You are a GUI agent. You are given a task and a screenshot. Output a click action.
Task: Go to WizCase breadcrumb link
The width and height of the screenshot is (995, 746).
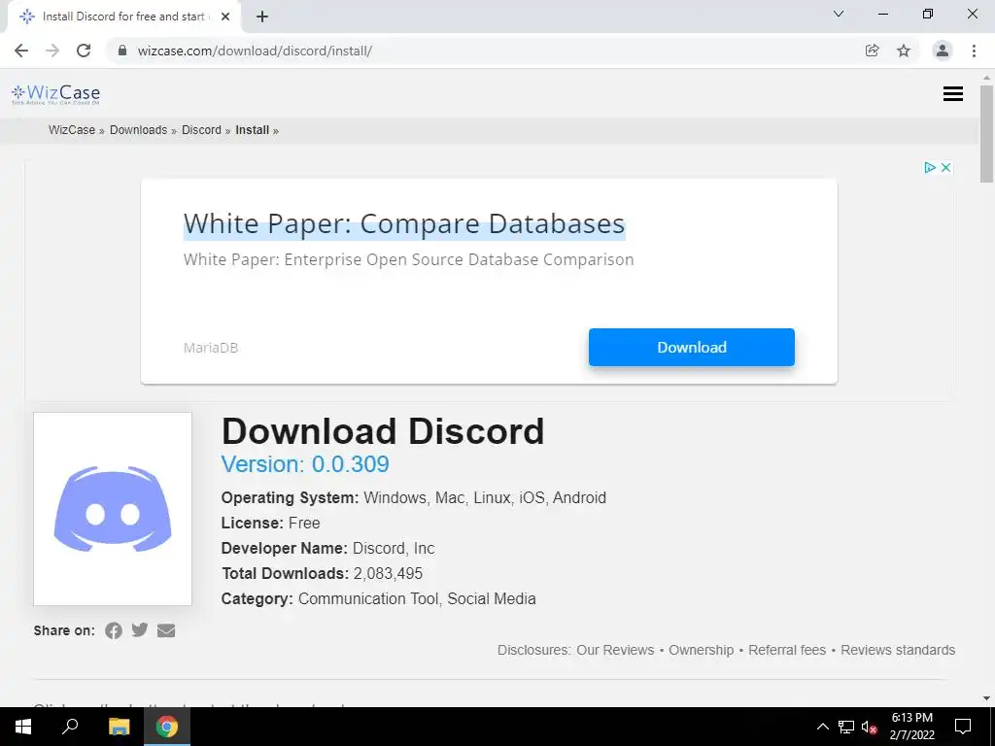(72, 130)
